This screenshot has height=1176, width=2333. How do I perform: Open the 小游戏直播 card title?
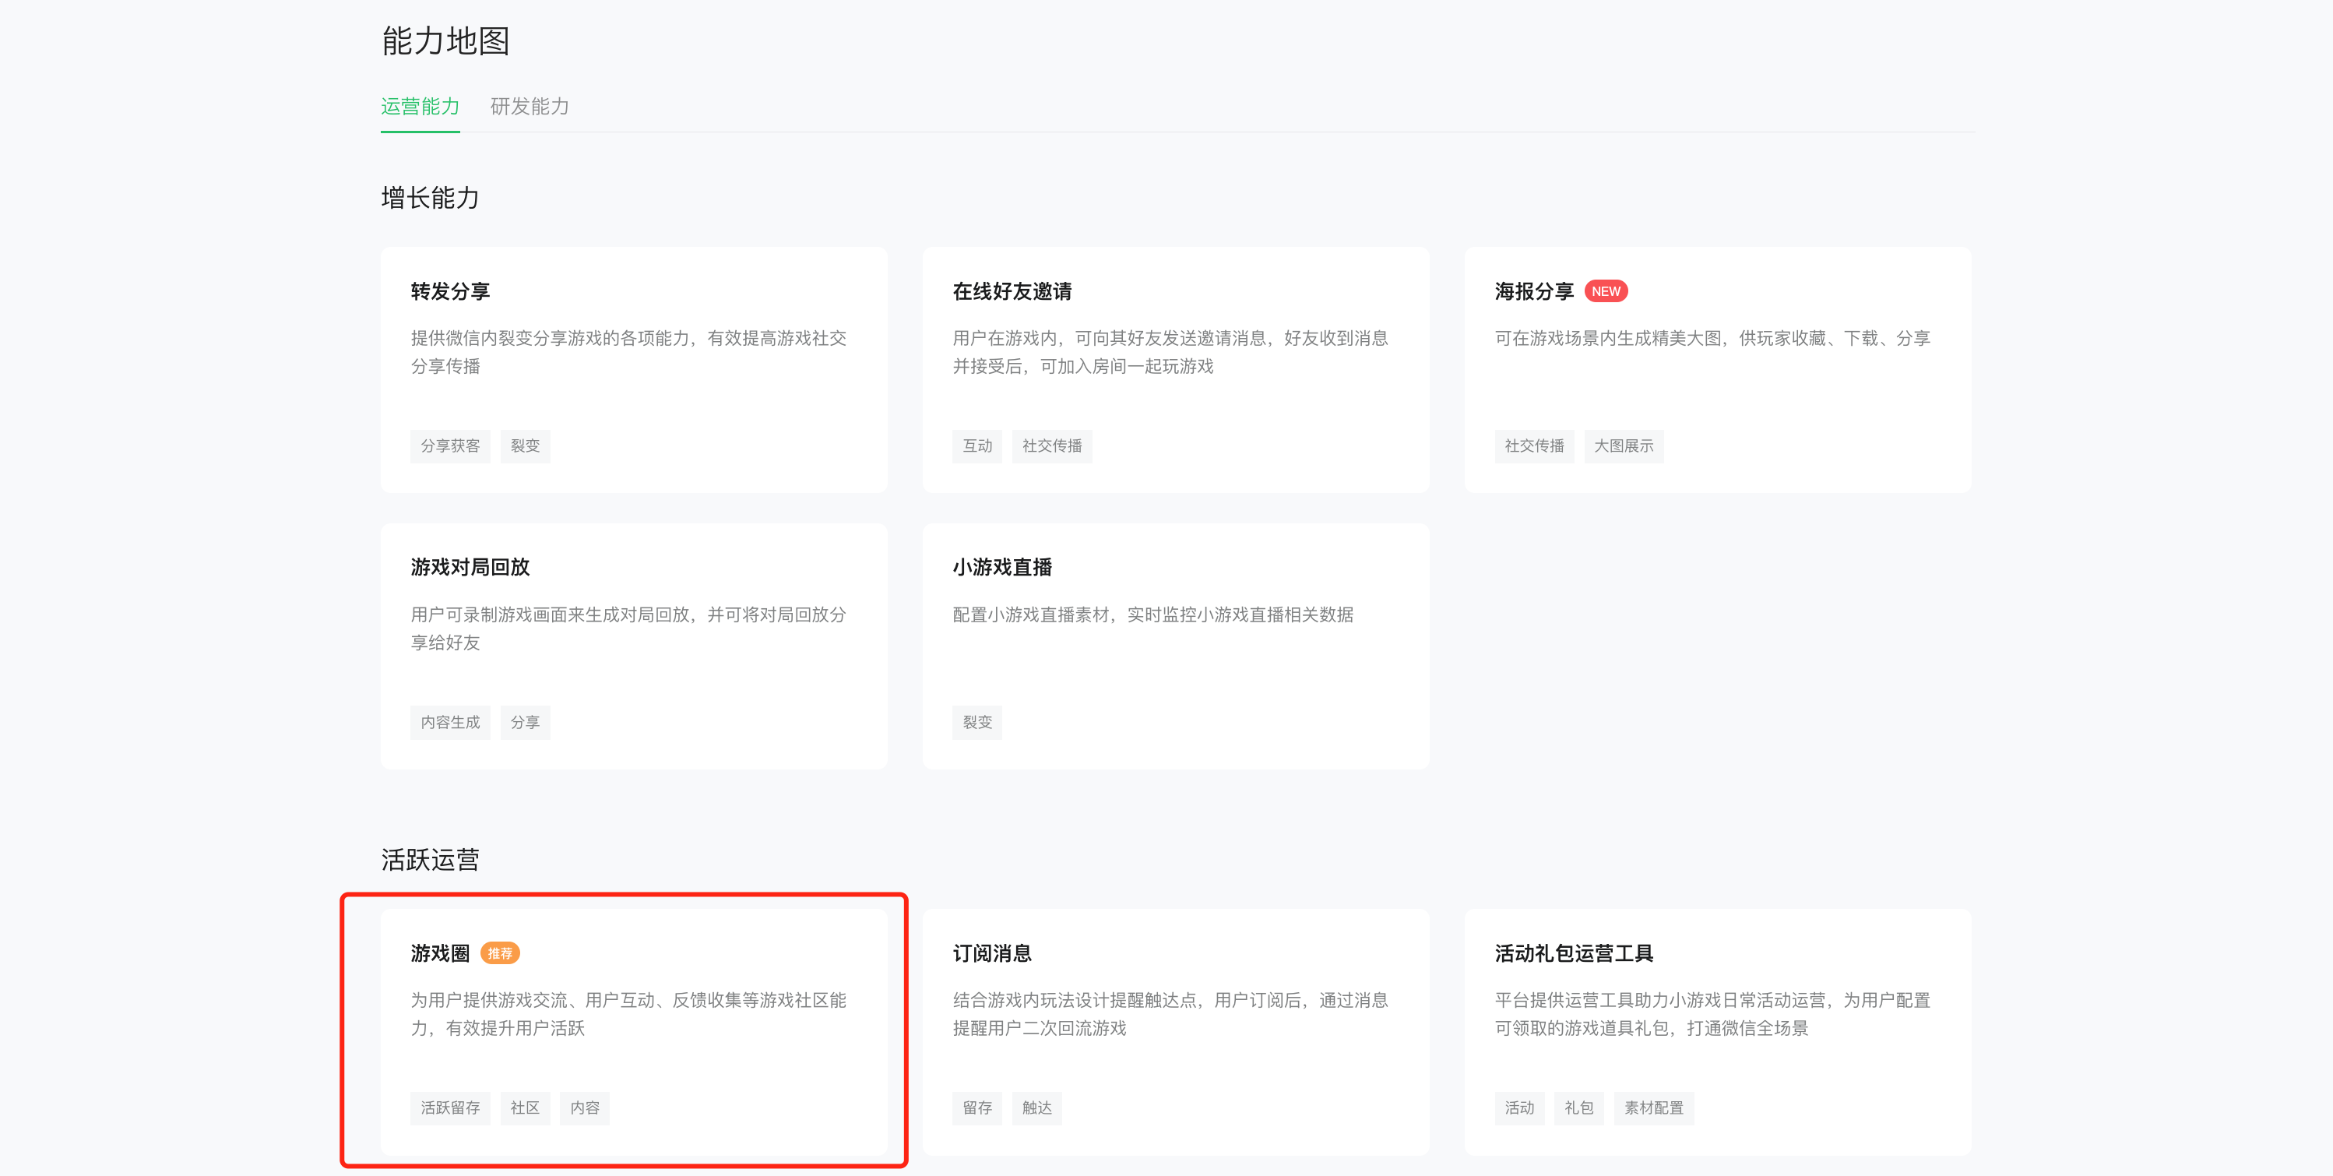tap(1001, 567)
